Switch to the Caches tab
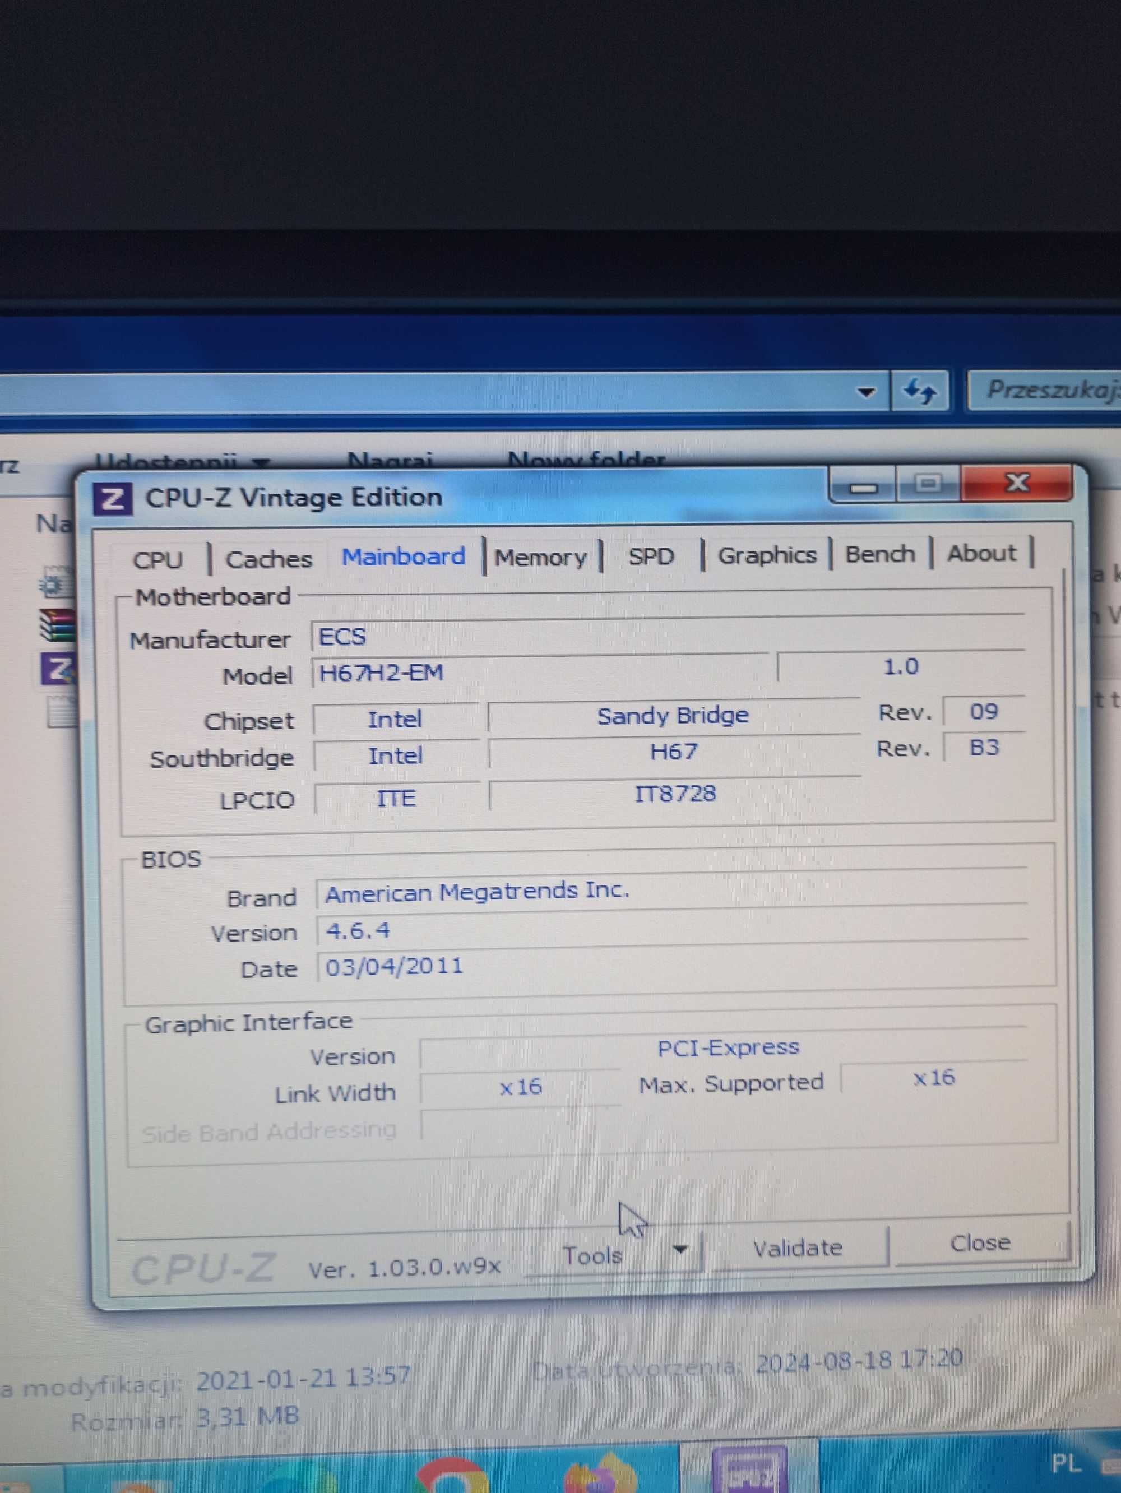This screenshot has width=1121, height=1493. (x=268, y=559)
